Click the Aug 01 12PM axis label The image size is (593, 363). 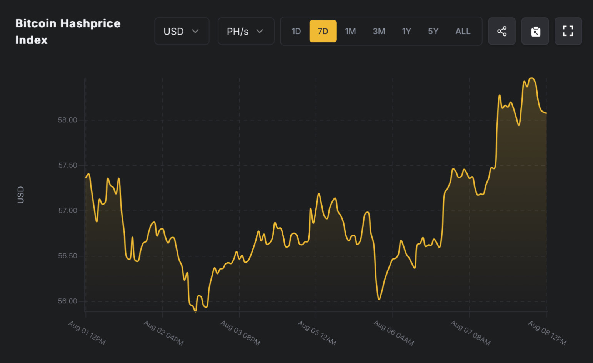click(87, 333)
